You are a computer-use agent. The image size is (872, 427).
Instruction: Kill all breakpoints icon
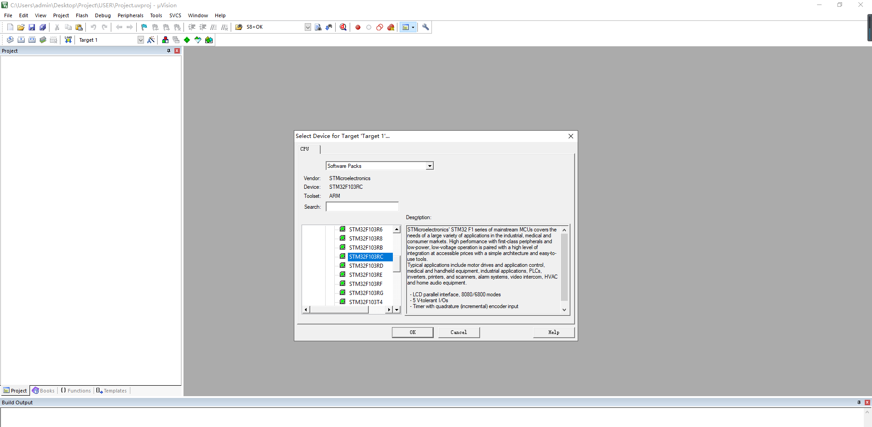coord(391,27)
